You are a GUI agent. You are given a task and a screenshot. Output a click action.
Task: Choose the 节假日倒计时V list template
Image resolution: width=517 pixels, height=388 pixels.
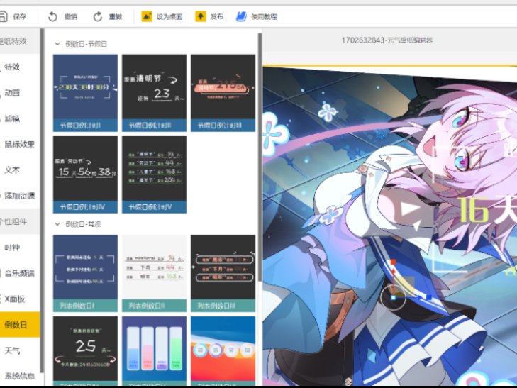[154, 174]
